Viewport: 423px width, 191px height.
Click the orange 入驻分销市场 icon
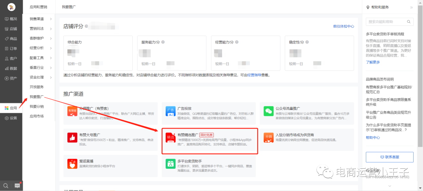tap(268, 137)
